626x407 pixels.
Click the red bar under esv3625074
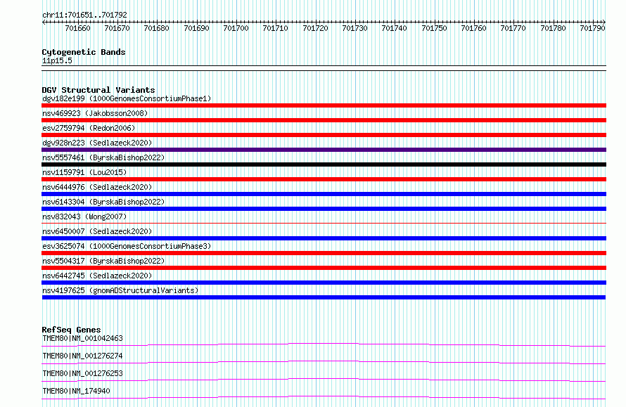pyautogui.click(x=324, y=253)
